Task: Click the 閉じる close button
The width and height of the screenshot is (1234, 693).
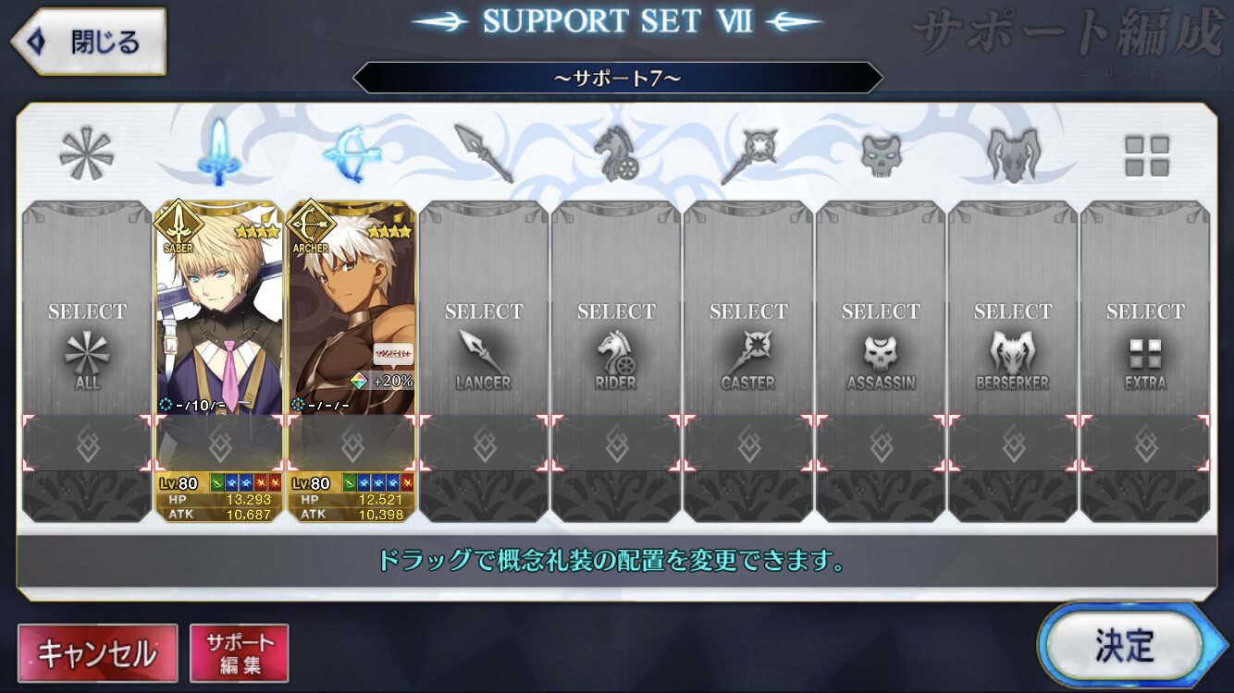Action: coord(89,42)
